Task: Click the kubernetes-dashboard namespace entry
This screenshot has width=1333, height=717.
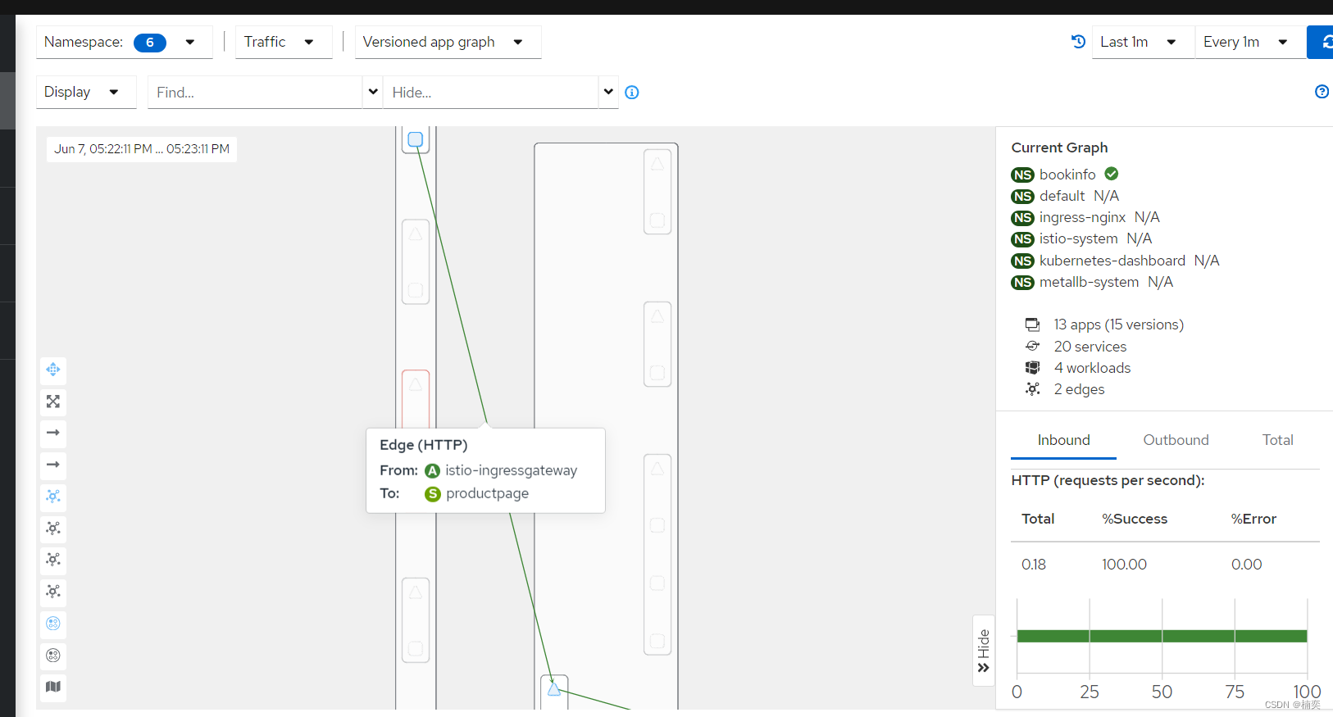Action: [1112, 261]
